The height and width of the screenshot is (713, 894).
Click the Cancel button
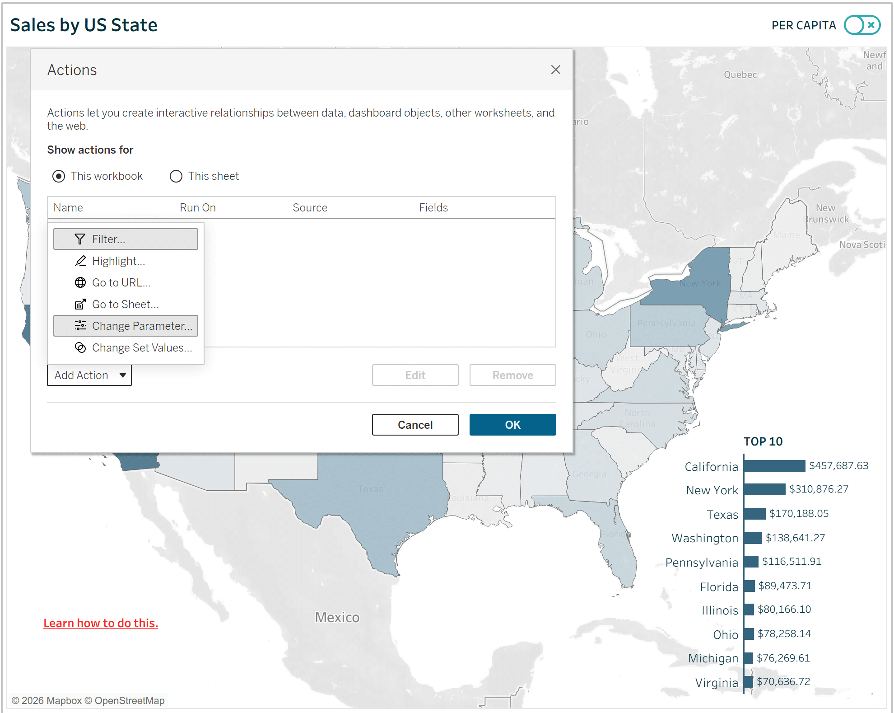pyautogui.click(x=415, y=425)
